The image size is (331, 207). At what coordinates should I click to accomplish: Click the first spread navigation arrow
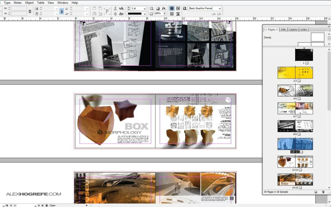[7, 205]
